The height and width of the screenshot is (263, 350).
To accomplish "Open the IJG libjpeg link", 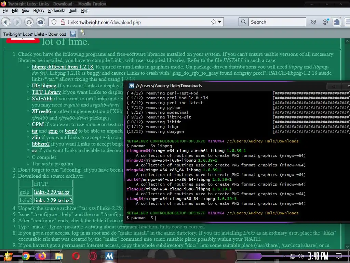I will click(x=44, y=86).
